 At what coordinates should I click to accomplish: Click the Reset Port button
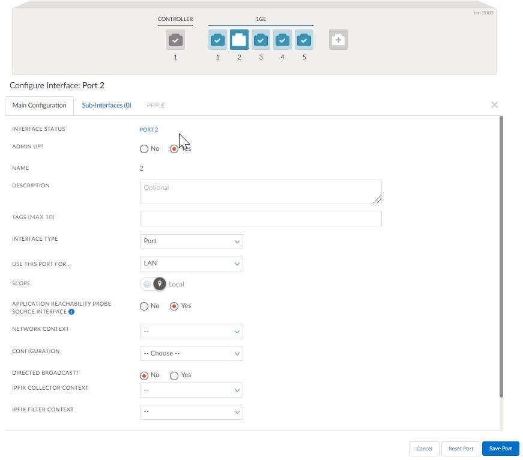(460, 449)
